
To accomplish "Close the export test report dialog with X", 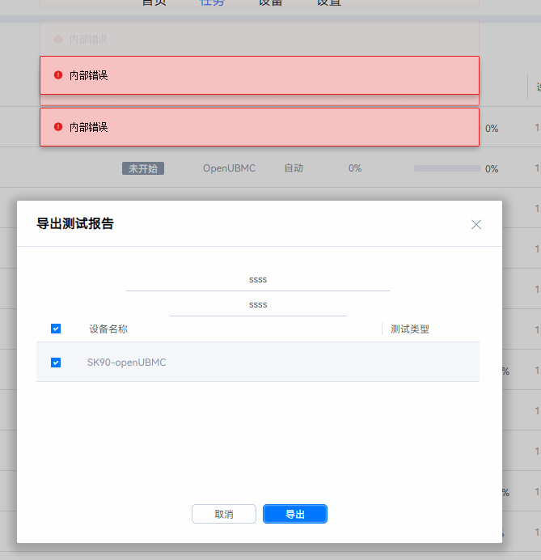I will [x=476, y=224].
